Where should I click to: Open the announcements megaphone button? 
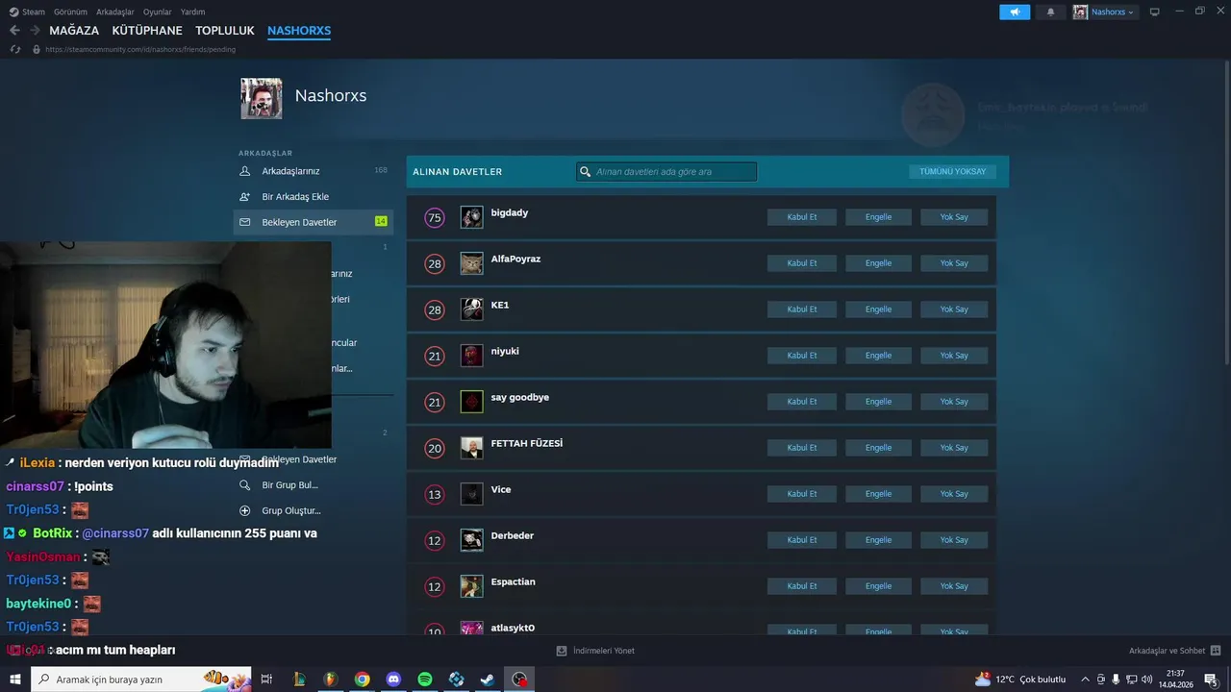(x=1015, y=12)
